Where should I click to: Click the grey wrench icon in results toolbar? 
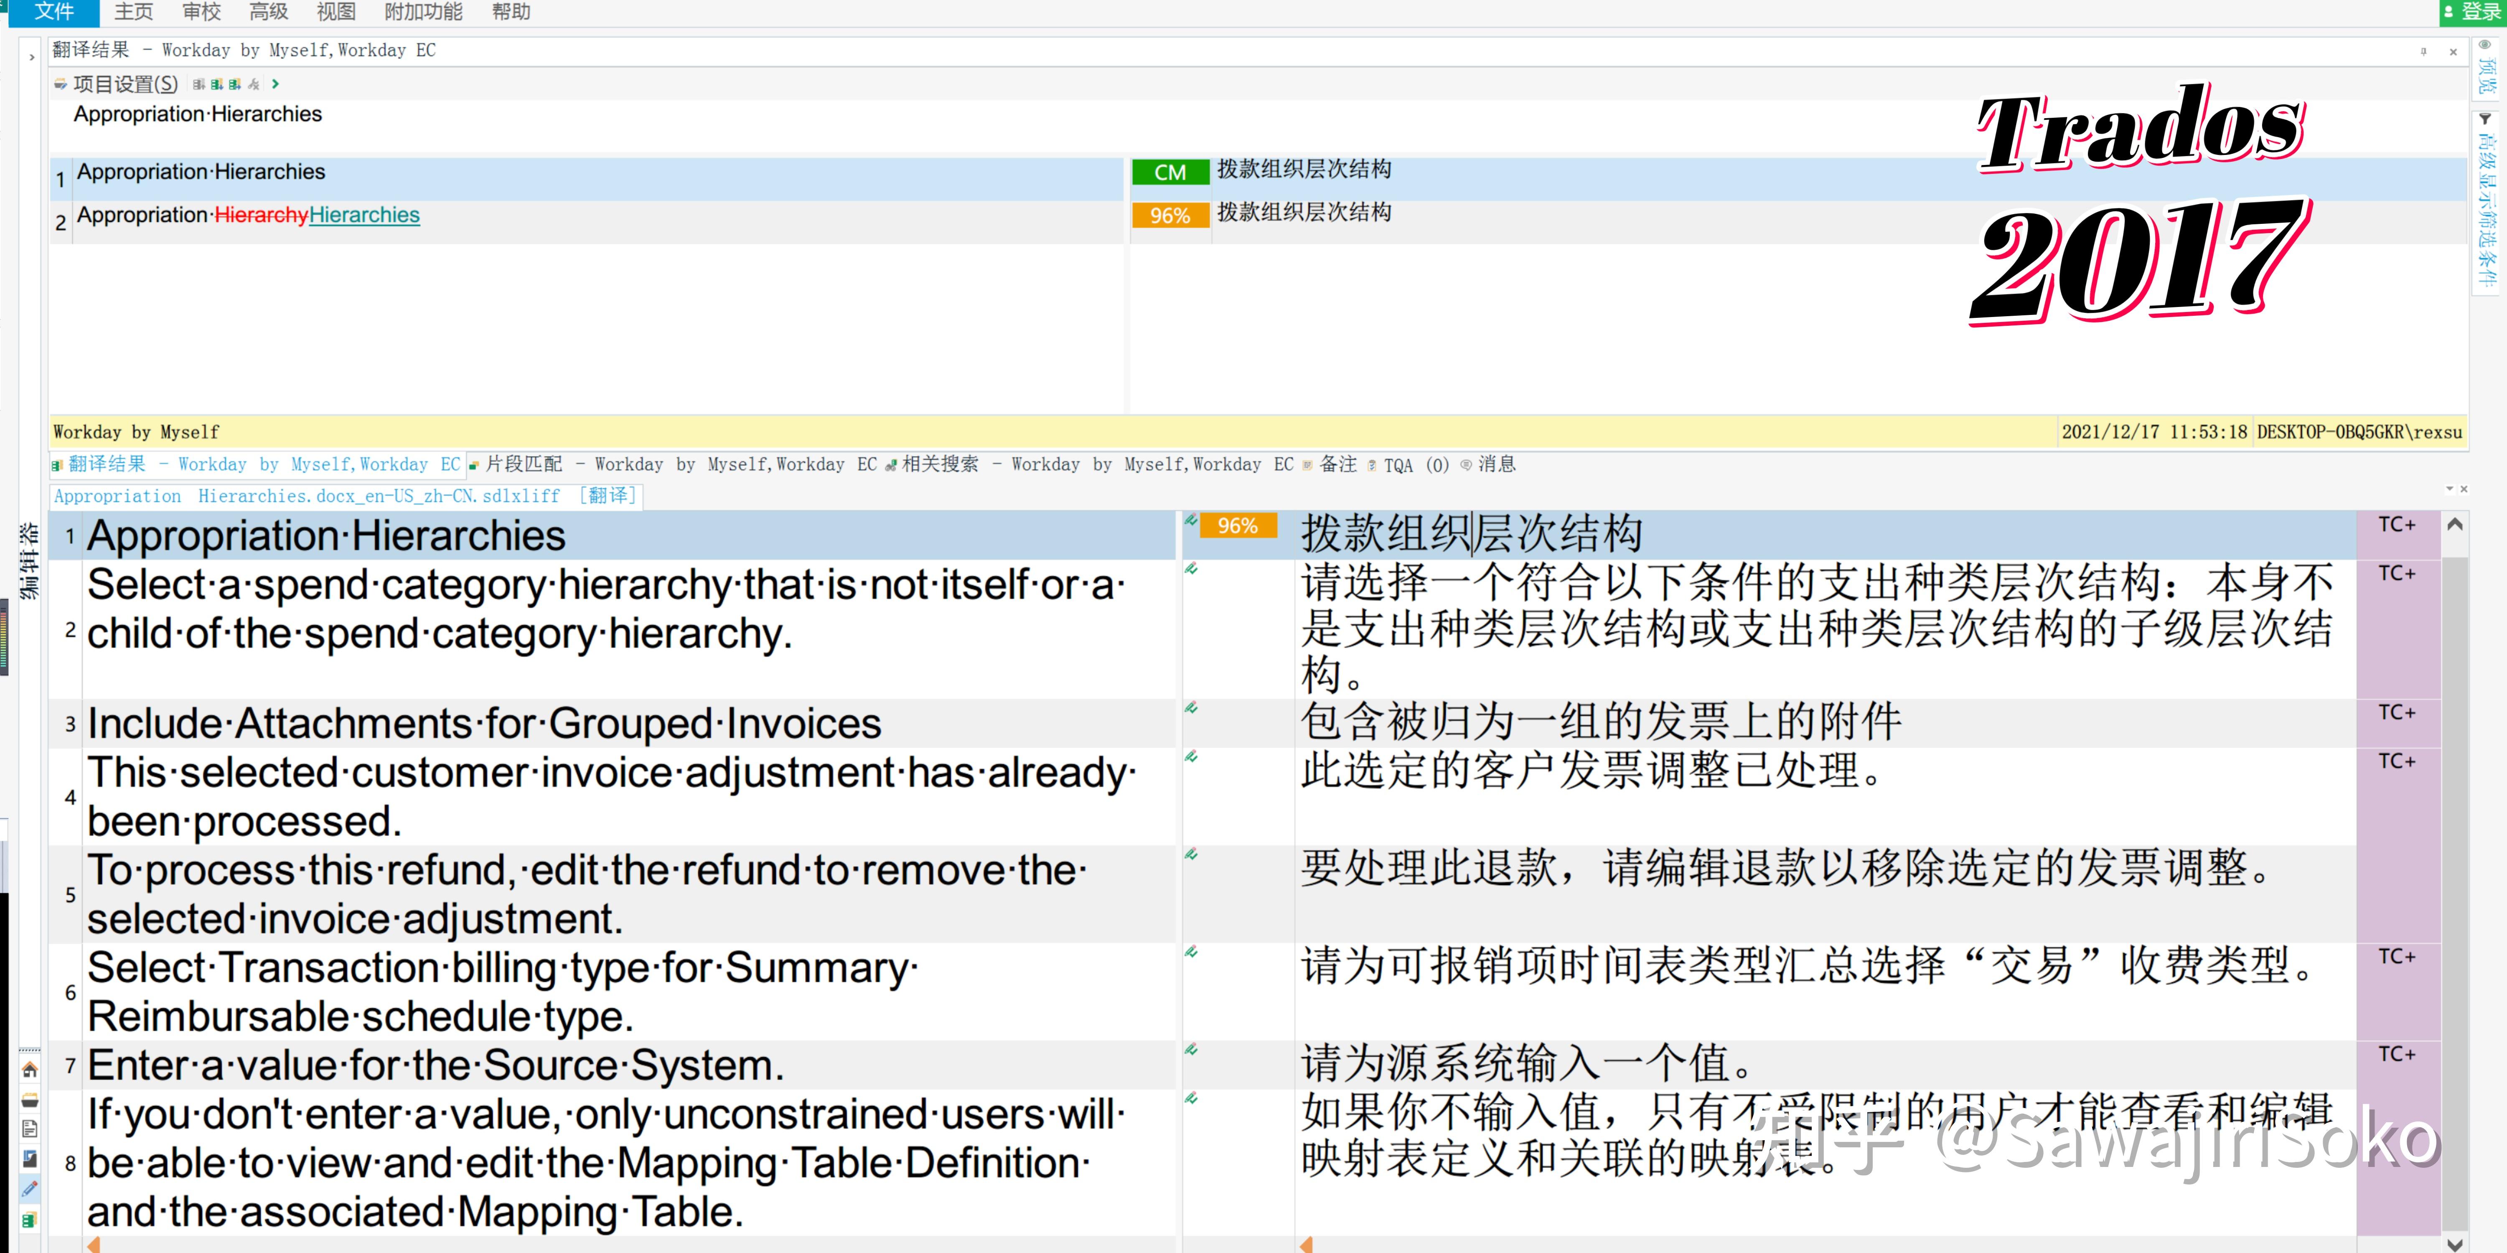(x=254, y=85)
